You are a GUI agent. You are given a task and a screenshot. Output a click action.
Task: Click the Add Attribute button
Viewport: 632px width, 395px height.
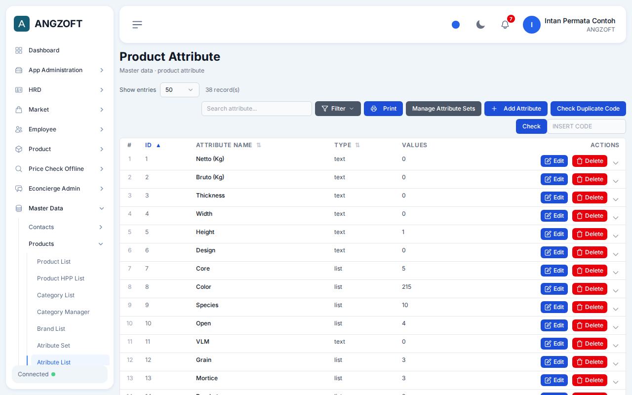point(516,109)
